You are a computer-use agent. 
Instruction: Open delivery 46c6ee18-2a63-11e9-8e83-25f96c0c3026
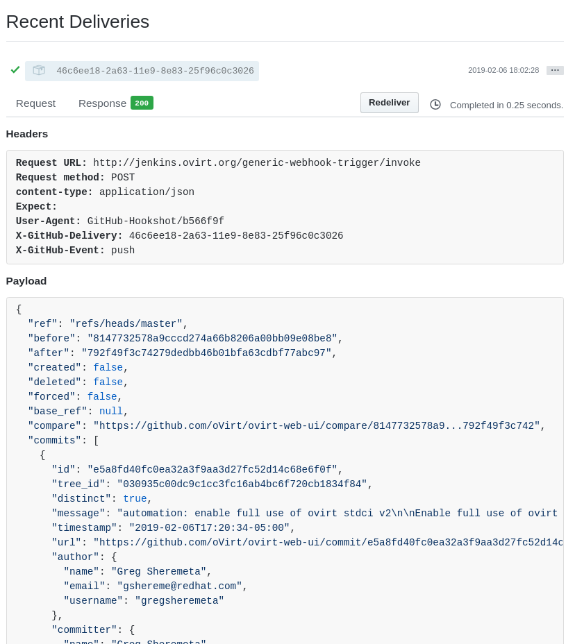(x=155, y=71)
